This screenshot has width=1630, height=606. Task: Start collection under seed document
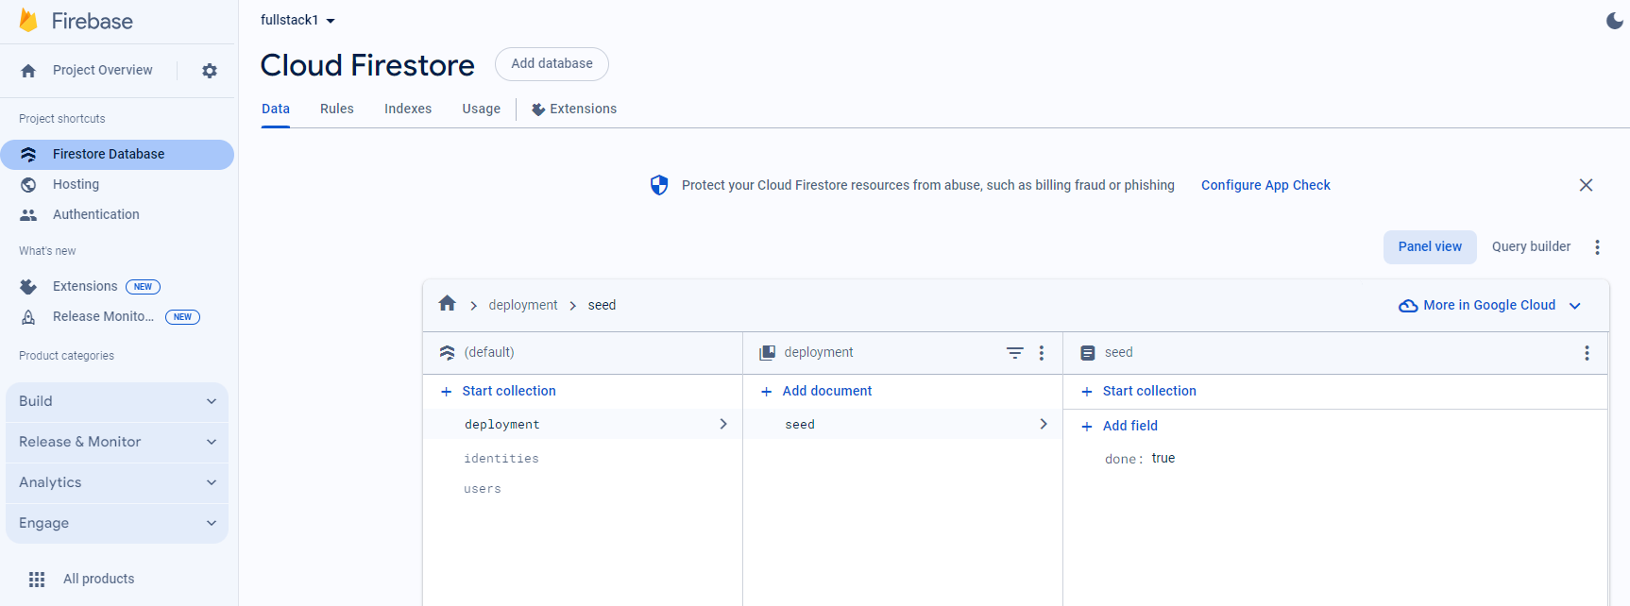tap(1139, 392)
